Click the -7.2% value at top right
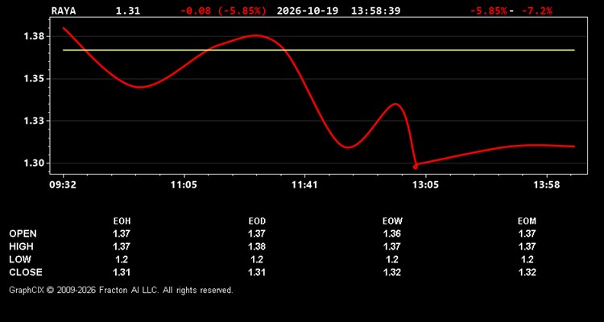 tap(536, 10)
